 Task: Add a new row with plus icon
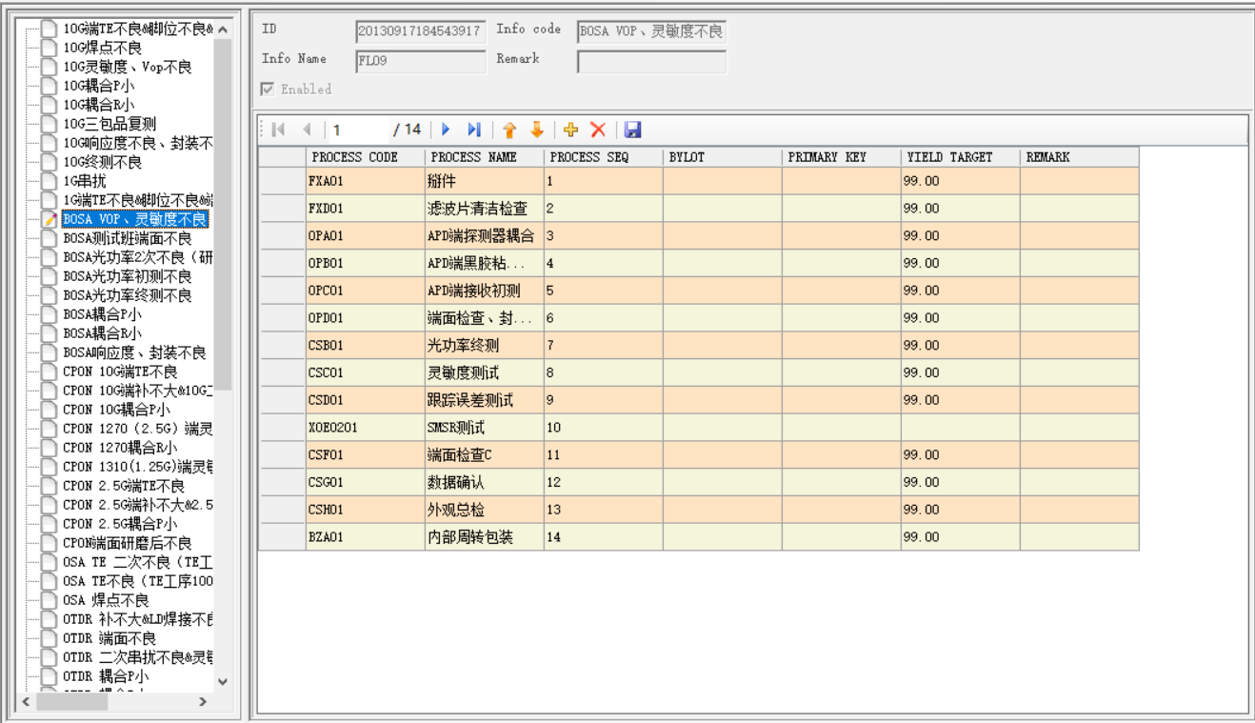[x=571, y=130]
